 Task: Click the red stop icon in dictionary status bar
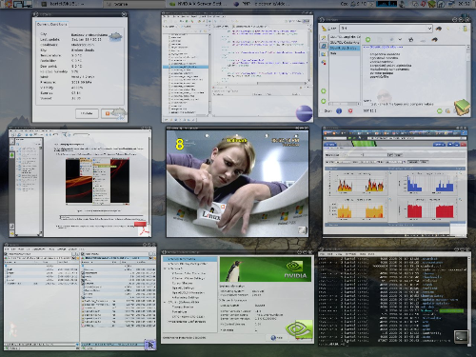[350, 110]
